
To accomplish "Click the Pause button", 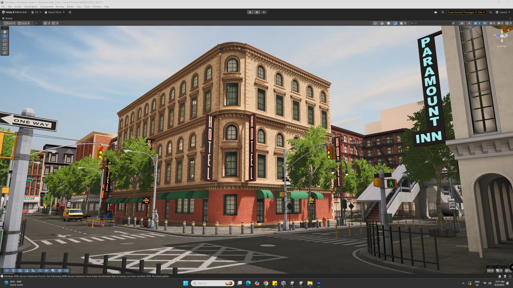I will click(257, 12).
